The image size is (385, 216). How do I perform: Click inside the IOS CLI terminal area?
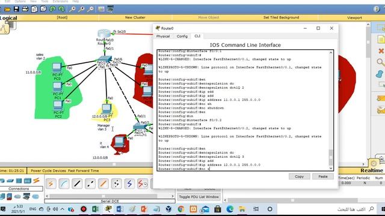click(x=243, y=110)
